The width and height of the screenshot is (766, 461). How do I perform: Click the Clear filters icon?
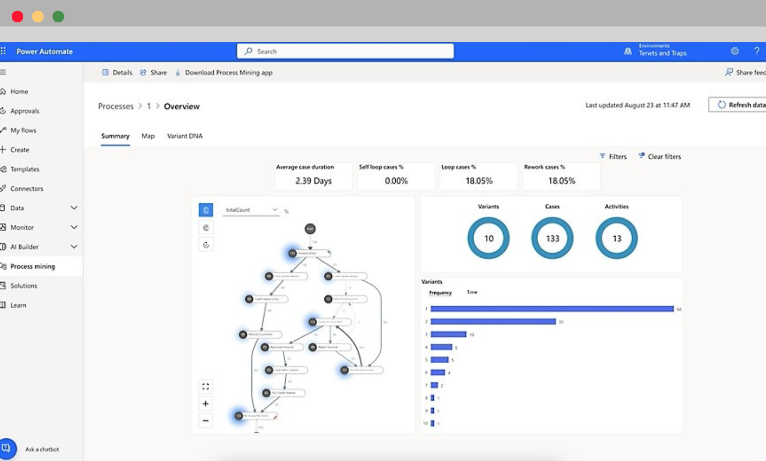[x=642, y=156]
